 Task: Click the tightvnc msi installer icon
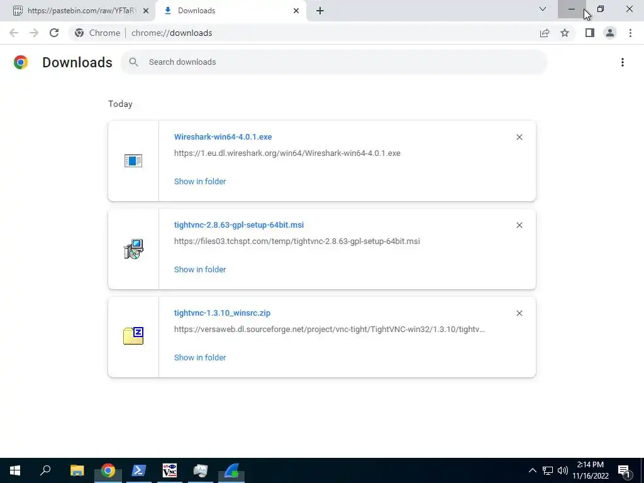pyautogui.click(x=133, y=249)
